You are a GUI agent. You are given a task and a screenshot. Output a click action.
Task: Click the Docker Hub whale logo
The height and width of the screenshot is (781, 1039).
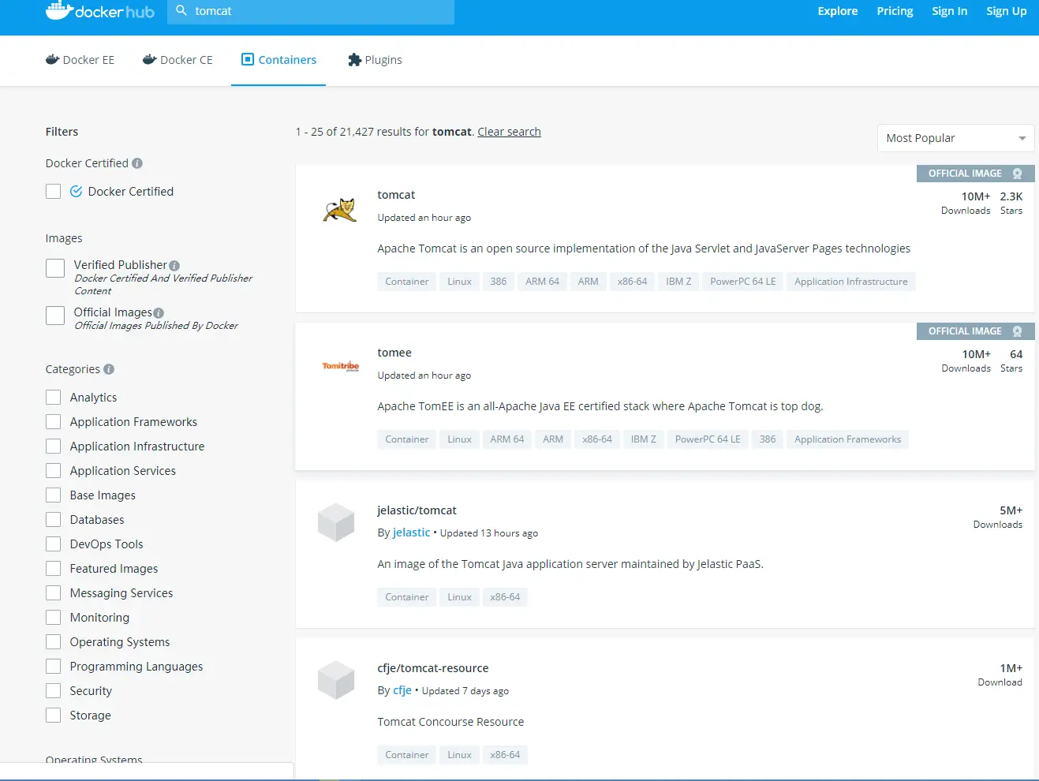point(99,11)
